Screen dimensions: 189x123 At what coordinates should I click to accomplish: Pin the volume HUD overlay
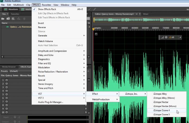(x=180, y=37)
